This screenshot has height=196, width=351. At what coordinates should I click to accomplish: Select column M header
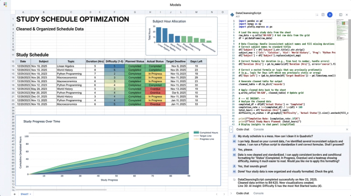coord(197,12)
